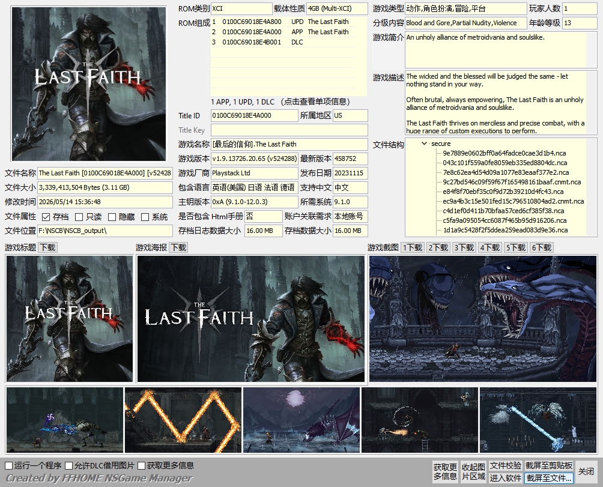
Task: Click the 游戏名称 field with The Last Faith
Action: coord(289,144)
